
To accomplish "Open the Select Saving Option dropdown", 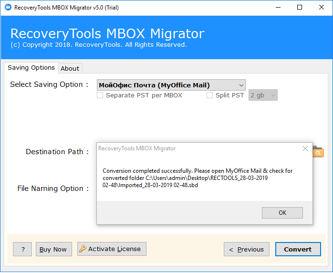I will (x=171, y=85).
